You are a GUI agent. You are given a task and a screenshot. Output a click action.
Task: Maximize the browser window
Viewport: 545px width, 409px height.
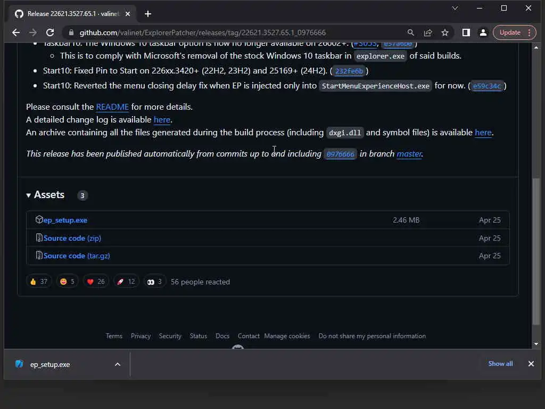click(x=503, y=8)
